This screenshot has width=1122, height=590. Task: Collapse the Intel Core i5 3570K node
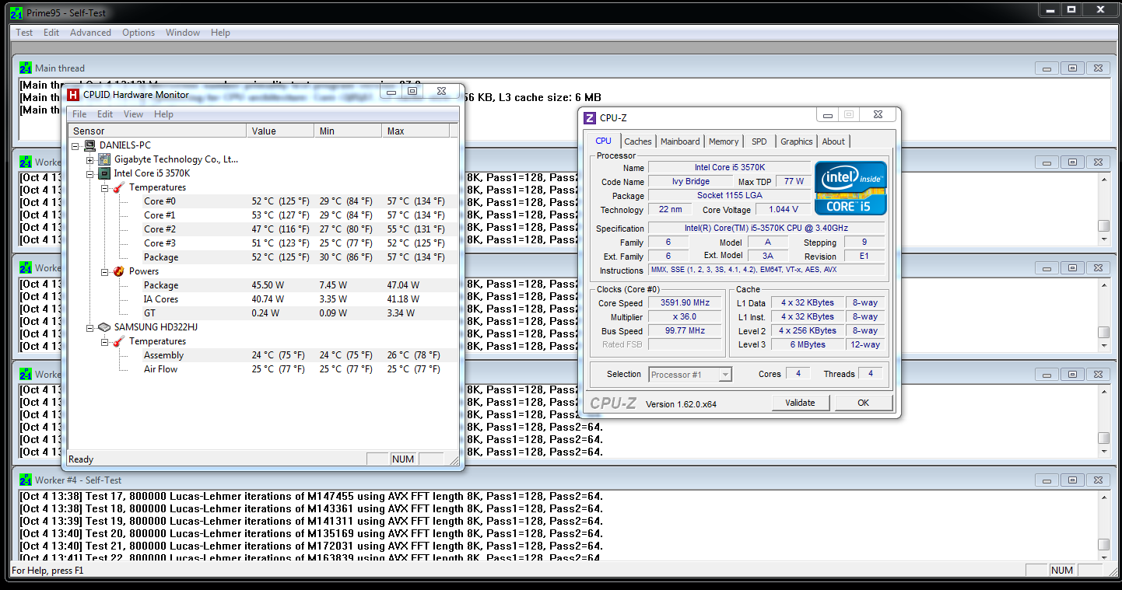(x=90, y=173)
